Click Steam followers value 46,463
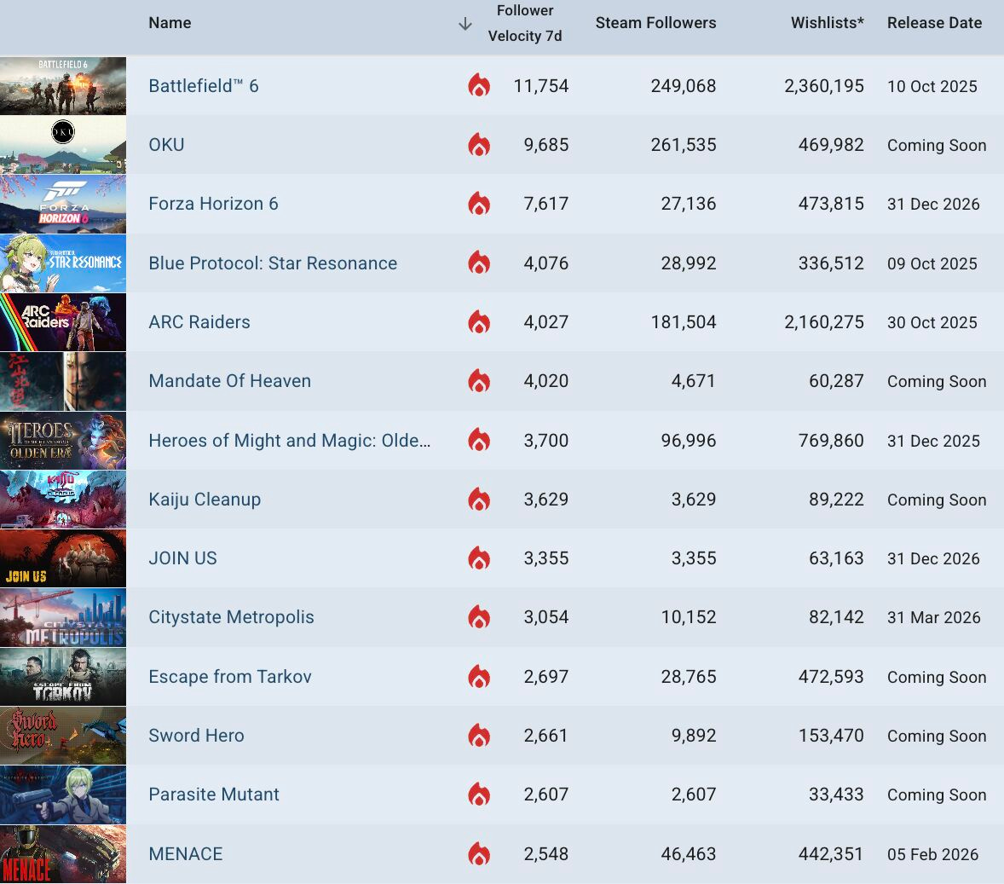1004x884 pixels. tap(689, 854)
